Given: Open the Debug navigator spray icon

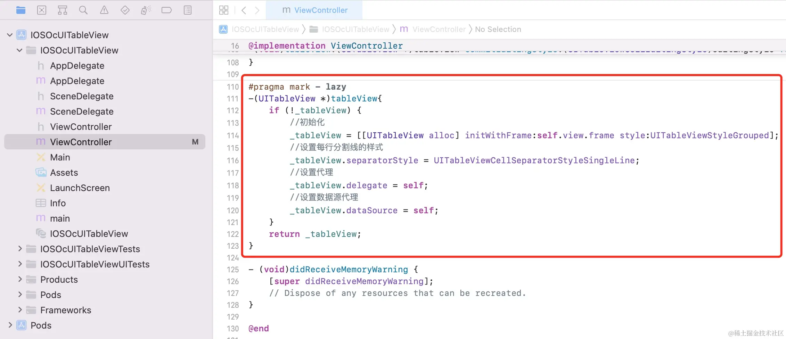Looking at the screenshot, I should point(146,10).
